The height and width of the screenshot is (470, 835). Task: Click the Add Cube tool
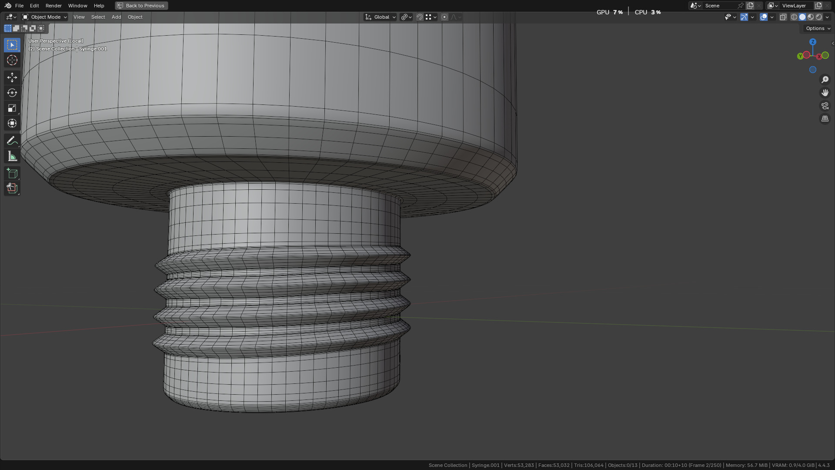[12, 173]
